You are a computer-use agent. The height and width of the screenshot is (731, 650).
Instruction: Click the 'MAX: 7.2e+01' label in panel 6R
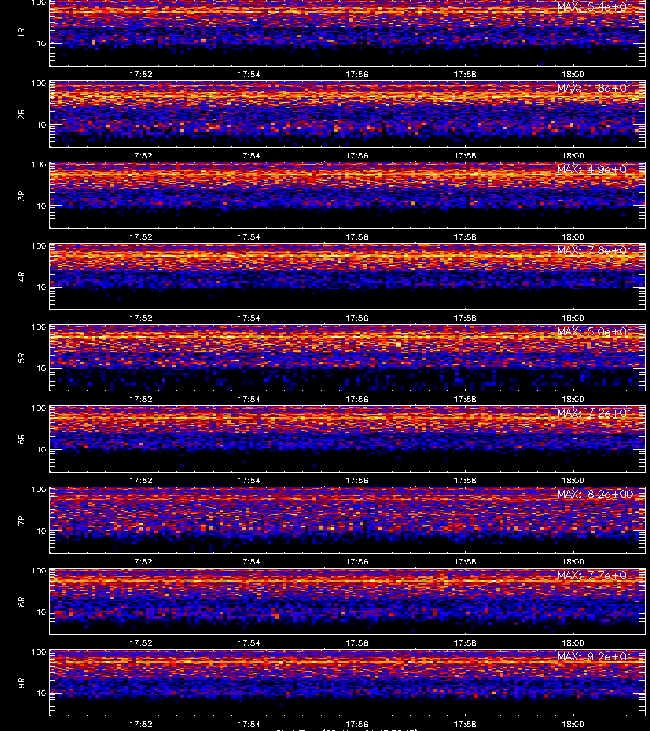595,413
